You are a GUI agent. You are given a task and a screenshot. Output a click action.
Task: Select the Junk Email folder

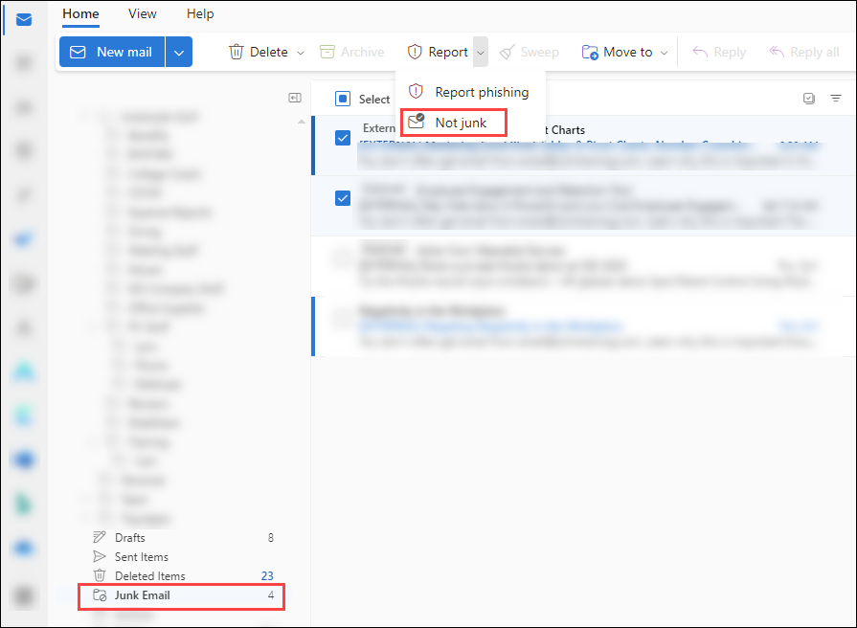click(182, 595)
